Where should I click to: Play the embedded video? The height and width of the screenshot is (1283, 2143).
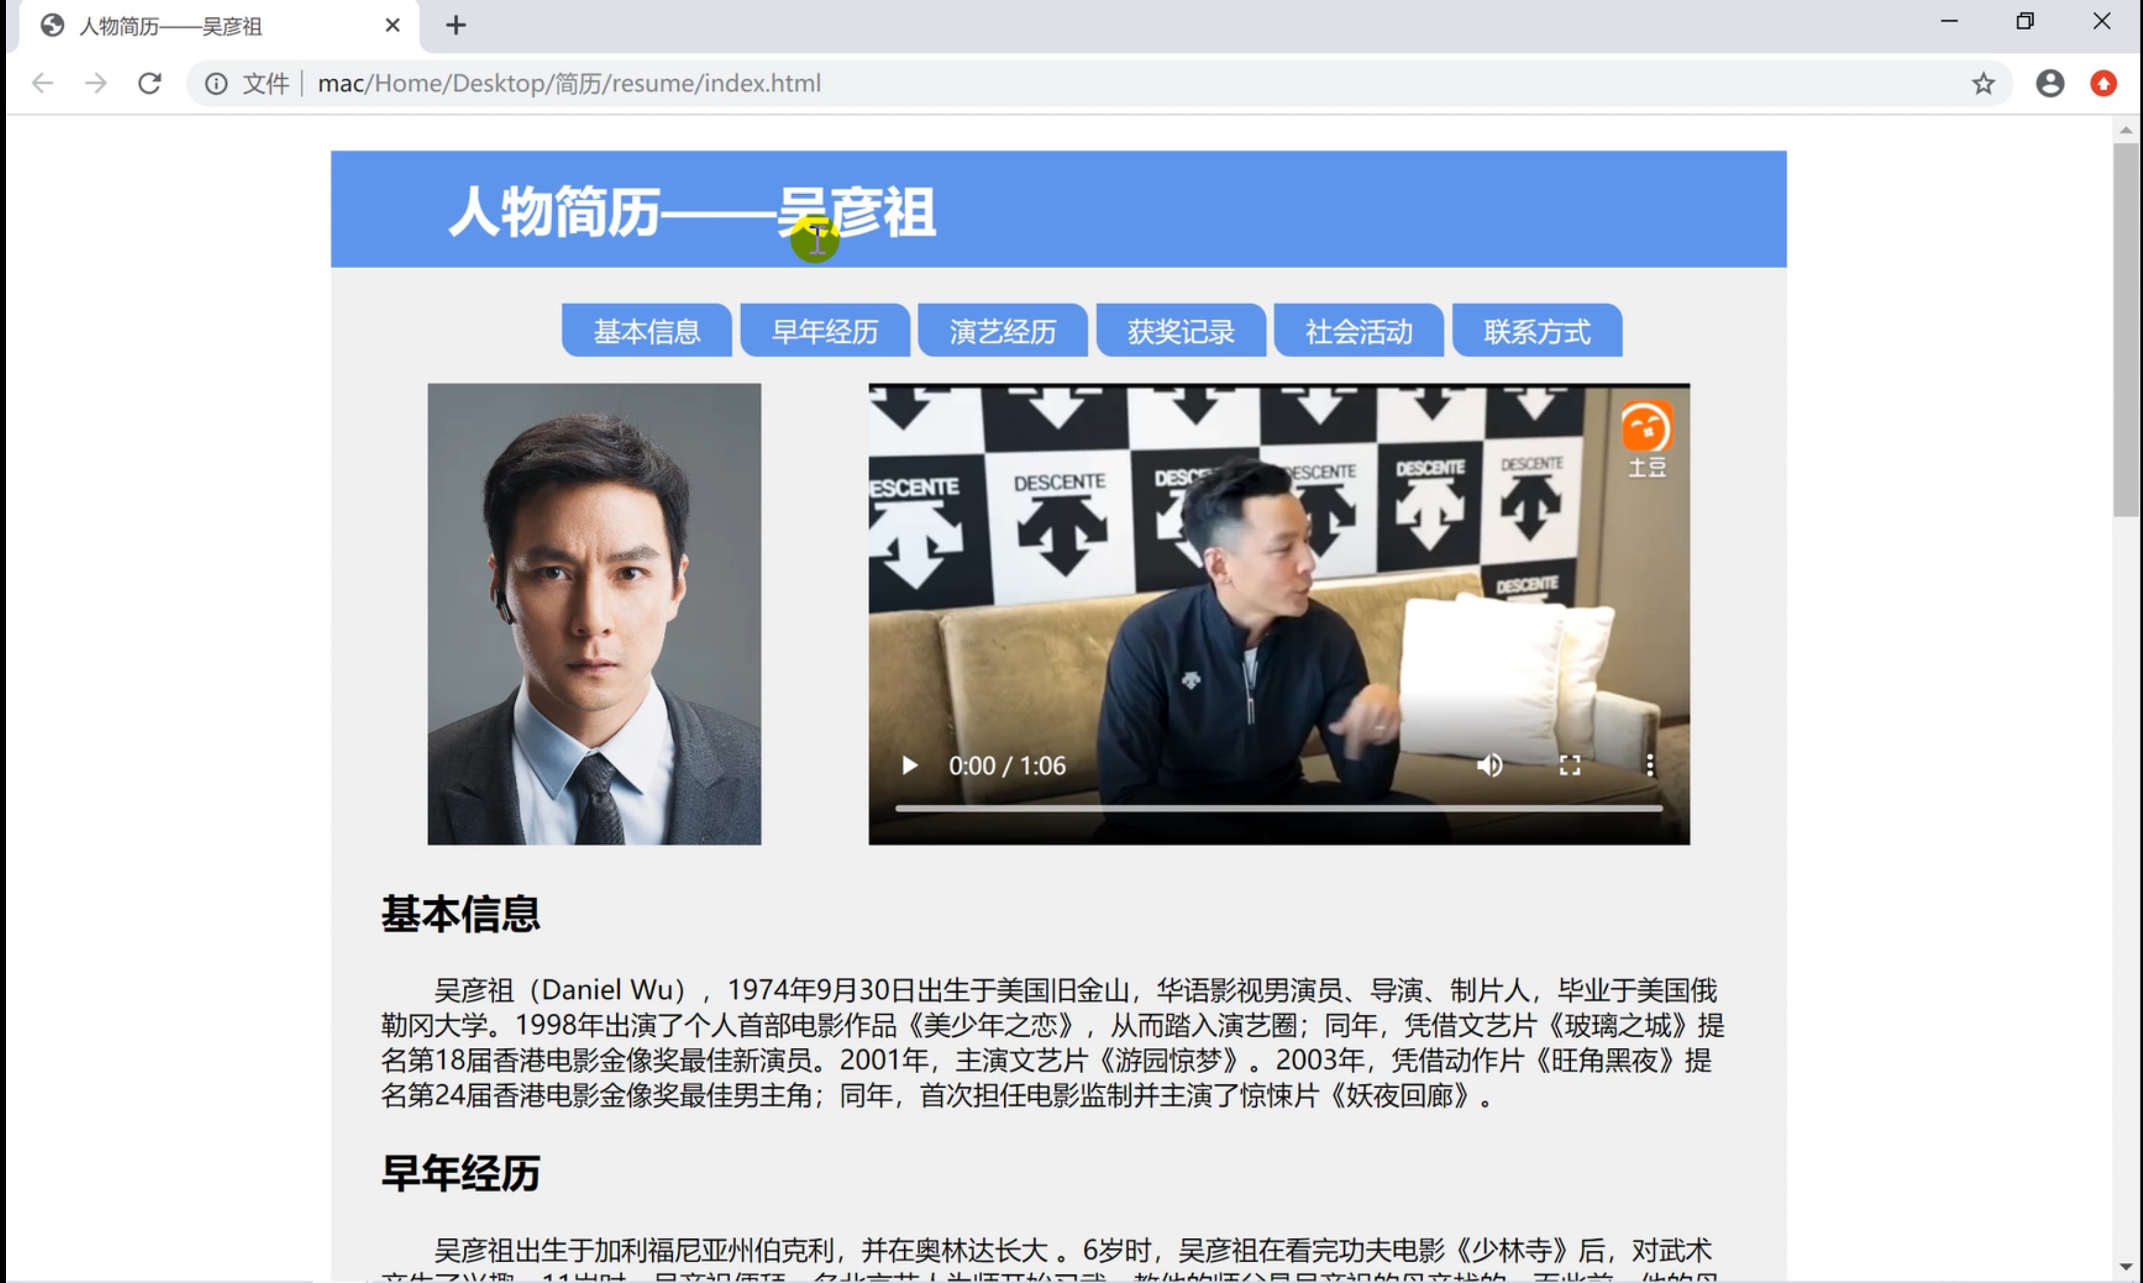point(909,765)
